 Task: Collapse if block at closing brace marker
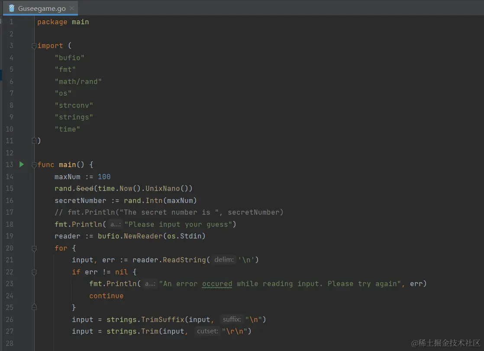tap(34, 307)
